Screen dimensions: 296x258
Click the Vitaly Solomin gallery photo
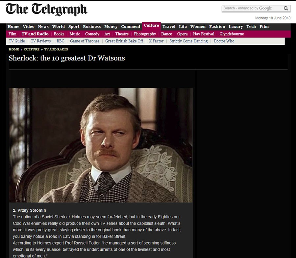(101, 145)
